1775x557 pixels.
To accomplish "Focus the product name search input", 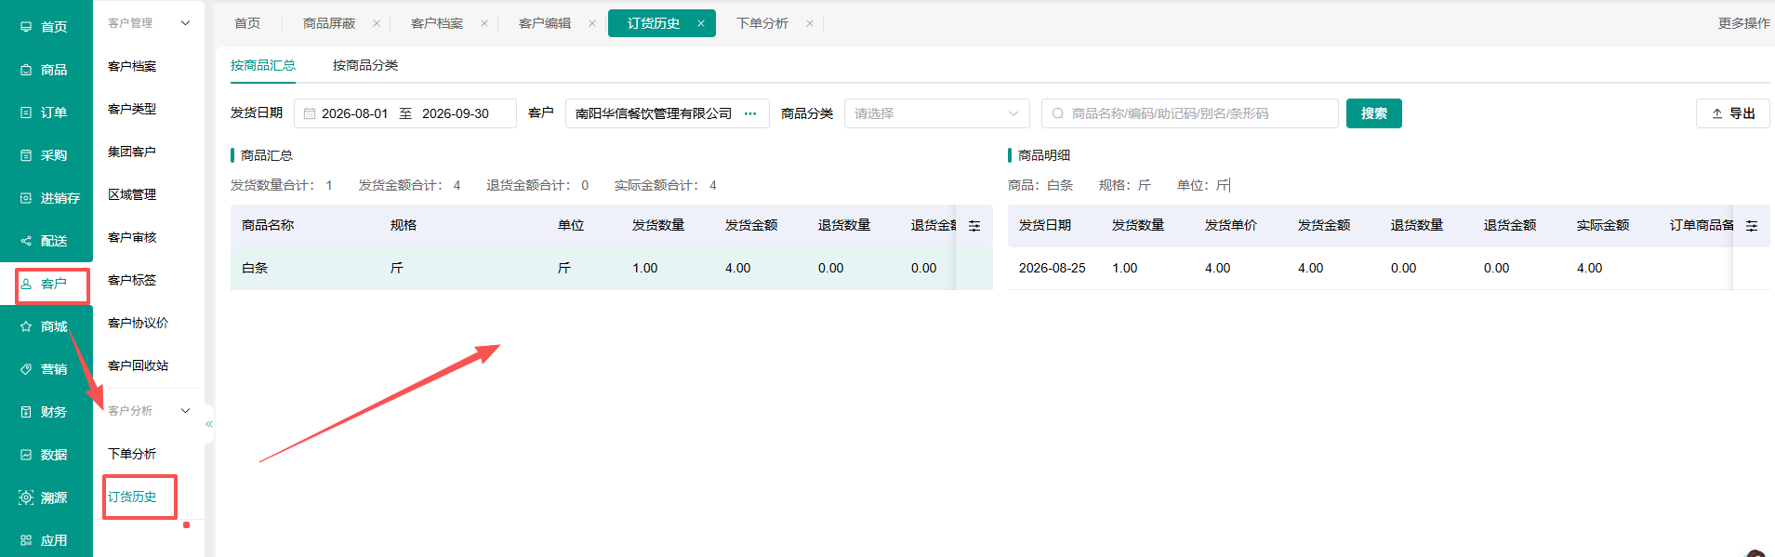I will (1190, 113).
